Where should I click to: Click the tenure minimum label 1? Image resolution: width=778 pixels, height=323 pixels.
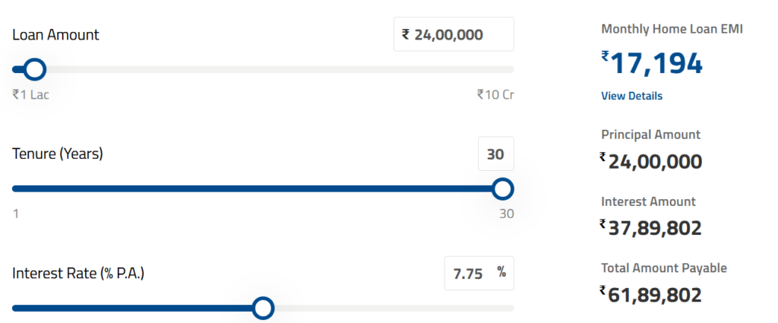(x=16, y=214)
